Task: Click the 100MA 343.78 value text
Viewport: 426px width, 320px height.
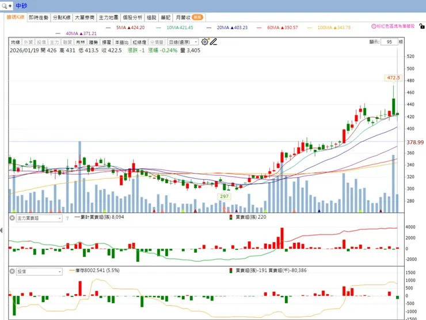Action: tap(334, 28)
